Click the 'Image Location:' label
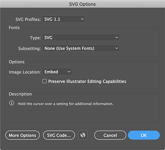Viewport: 165px width, 150px height. pyautogui.click(x=25, y=72)
